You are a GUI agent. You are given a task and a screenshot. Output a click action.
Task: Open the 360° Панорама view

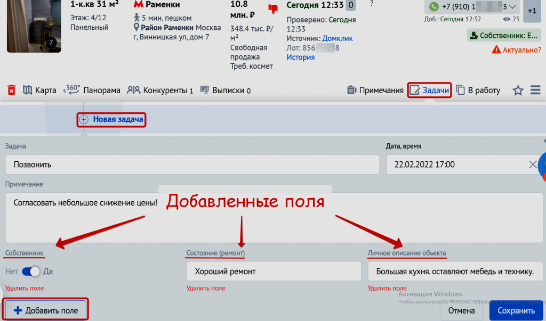pos(92,90)
